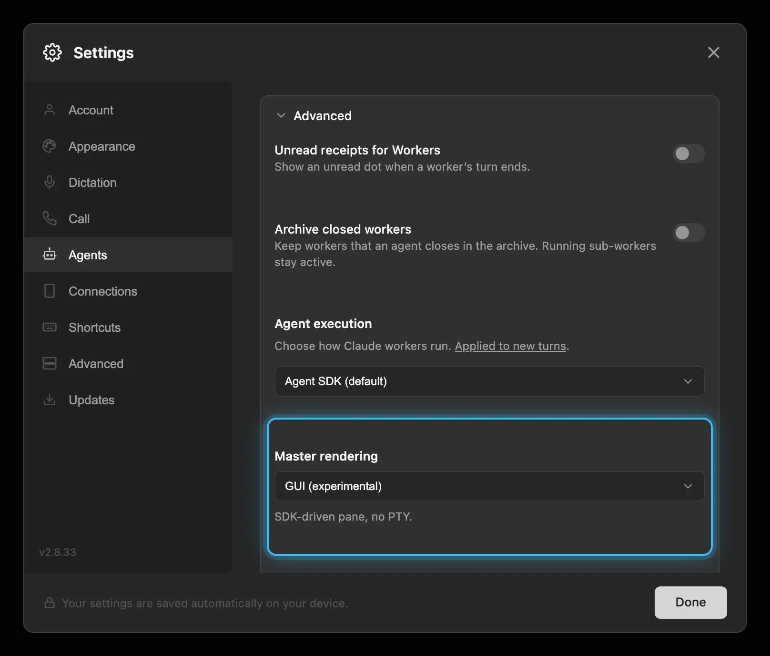Click the Unread receipts for Workers label
Screen dimensions: 770x656
(357, 150)
